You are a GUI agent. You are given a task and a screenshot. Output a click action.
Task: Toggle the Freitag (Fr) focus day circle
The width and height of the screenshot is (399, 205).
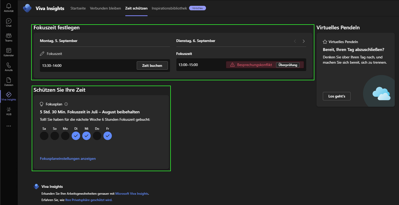click(108, 136)
